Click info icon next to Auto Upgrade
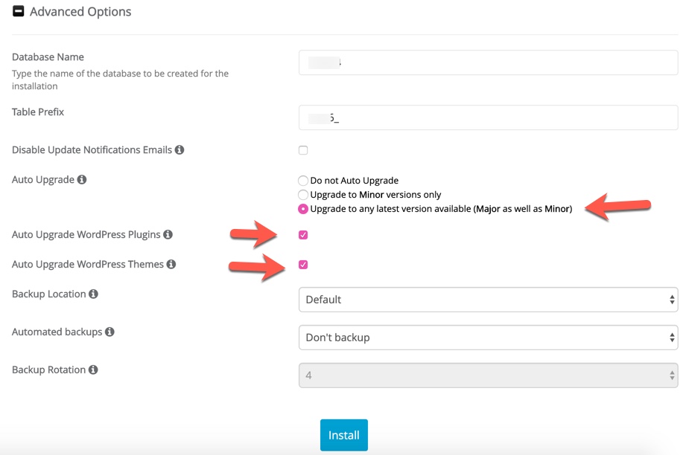 tap(82, 179)
